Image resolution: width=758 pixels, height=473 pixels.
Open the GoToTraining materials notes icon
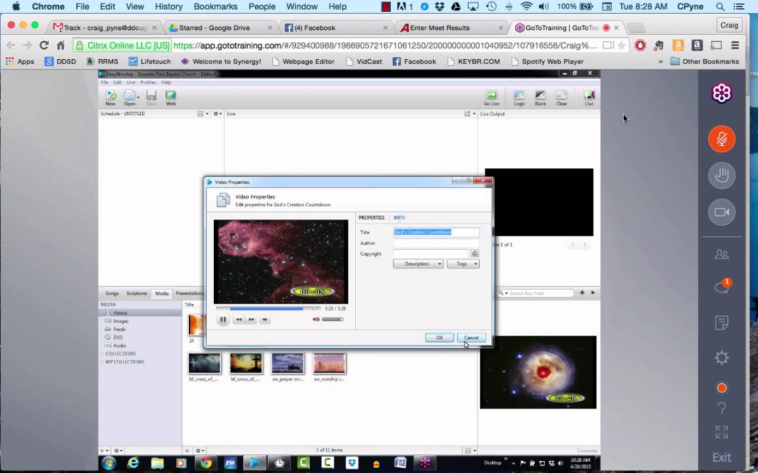721,323
